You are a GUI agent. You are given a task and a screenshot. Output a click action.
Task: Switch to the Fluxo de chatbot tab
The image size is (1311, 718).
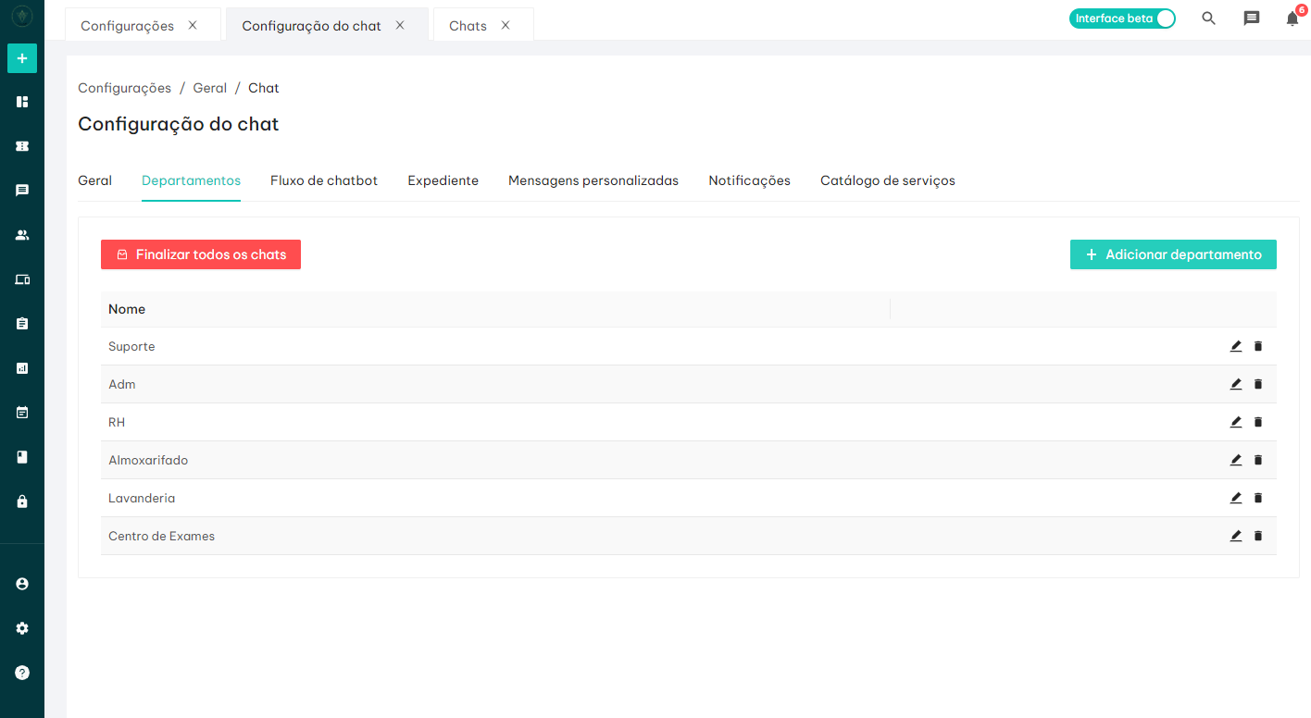pos(324,180)
